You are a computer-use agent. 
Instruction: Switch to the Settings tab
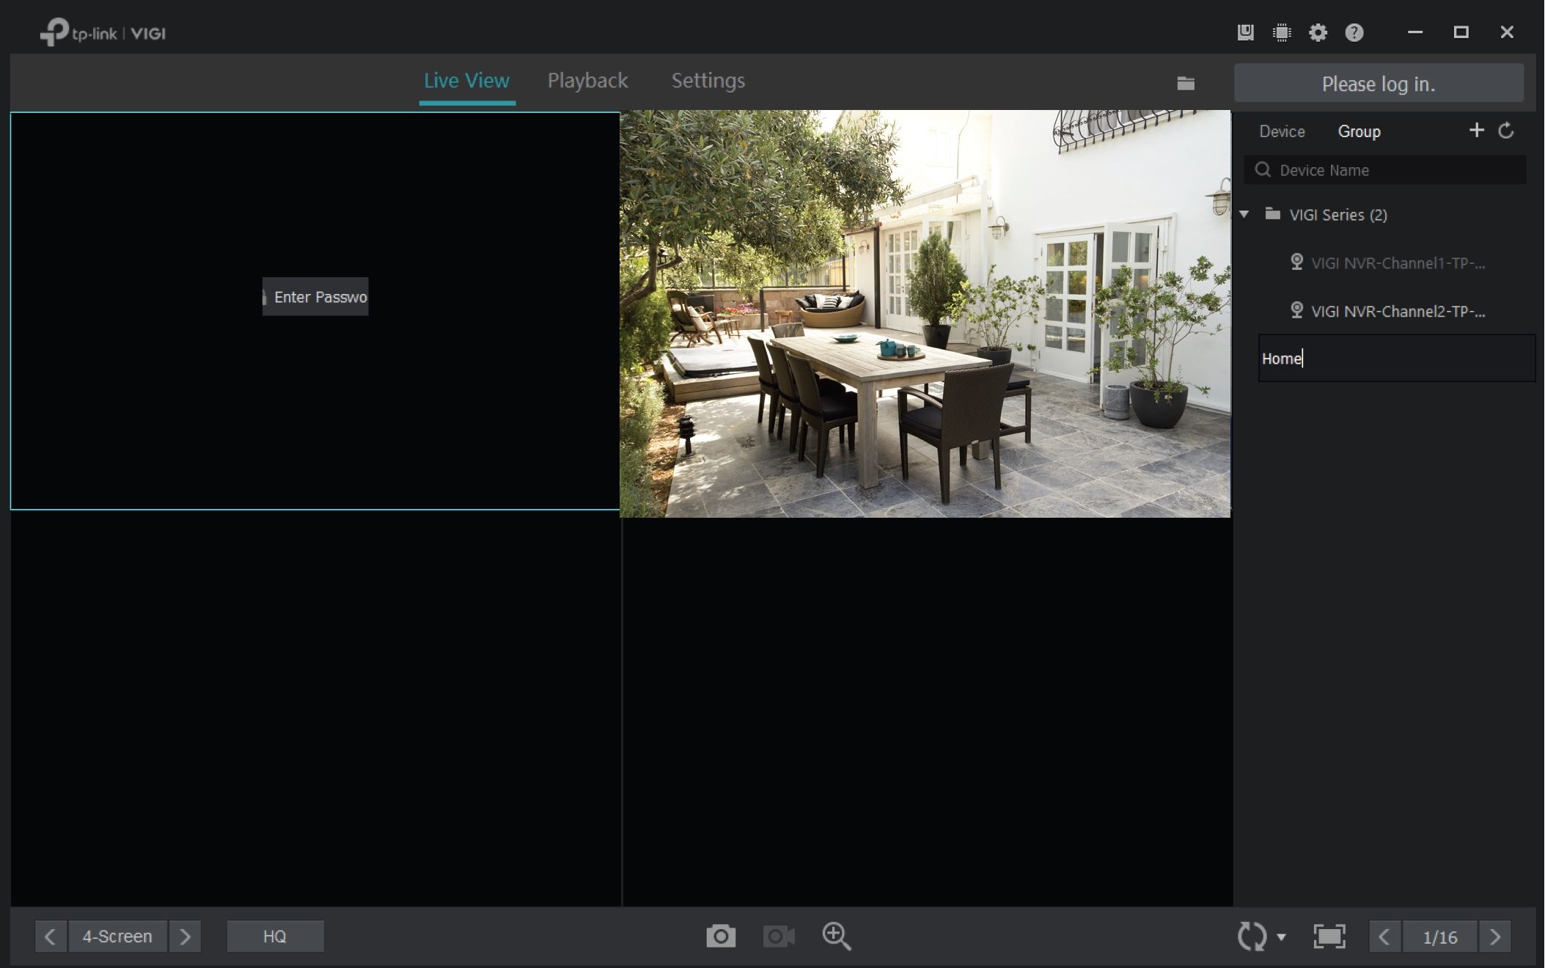coord(708,81)
